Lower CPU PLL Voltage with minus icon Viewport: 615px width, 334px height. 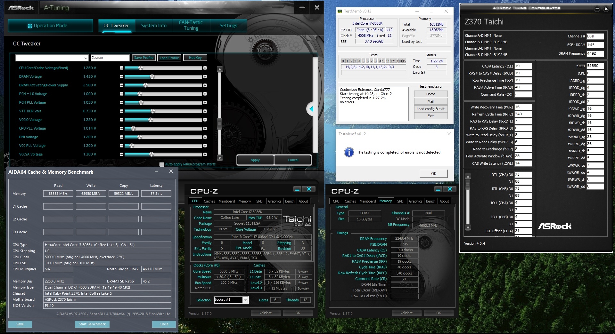pos(122,129)
